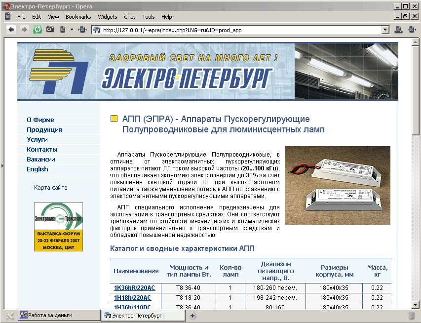Open the Widgets menu

[108, 17]
